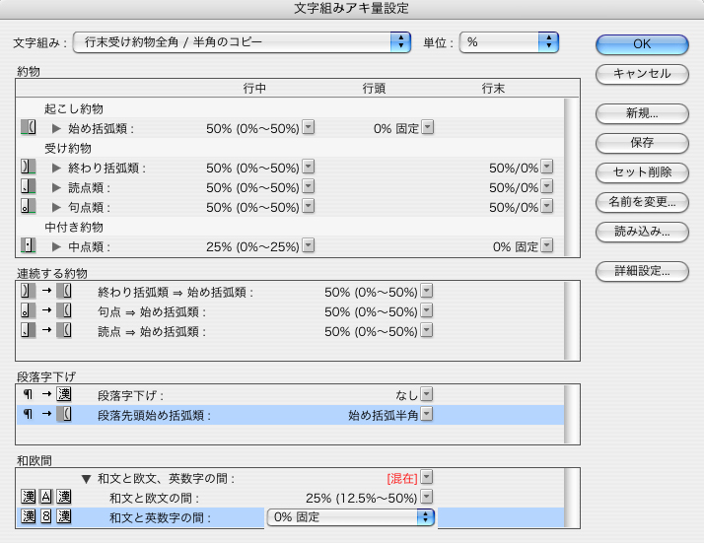
Task: Click the 8 icon in 和文と英数字の間 row
Action: coord(45,516)
